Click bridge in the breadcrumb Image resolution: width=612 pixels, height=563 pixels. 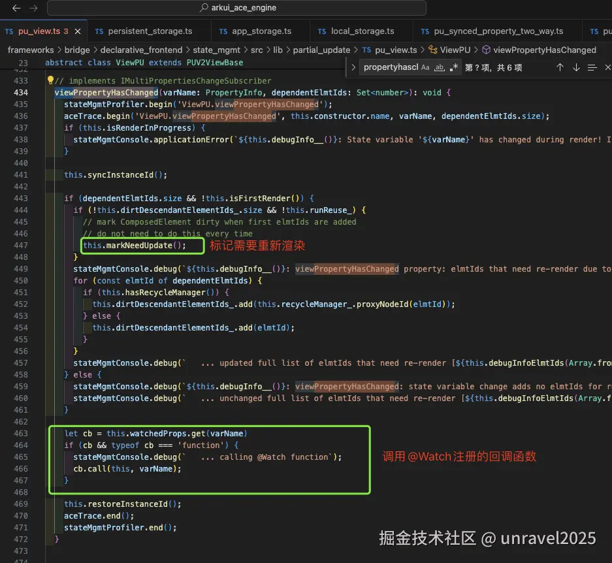77,50
